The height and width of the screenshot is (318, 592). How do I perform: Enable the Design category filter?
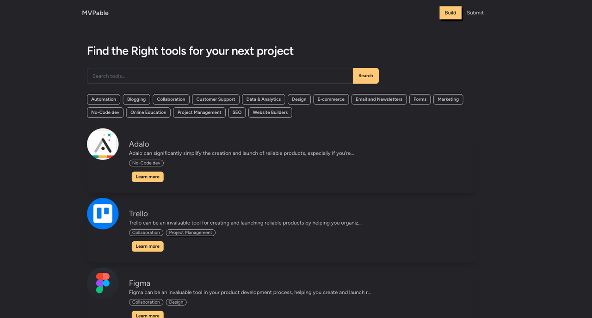tap(299, 99)
